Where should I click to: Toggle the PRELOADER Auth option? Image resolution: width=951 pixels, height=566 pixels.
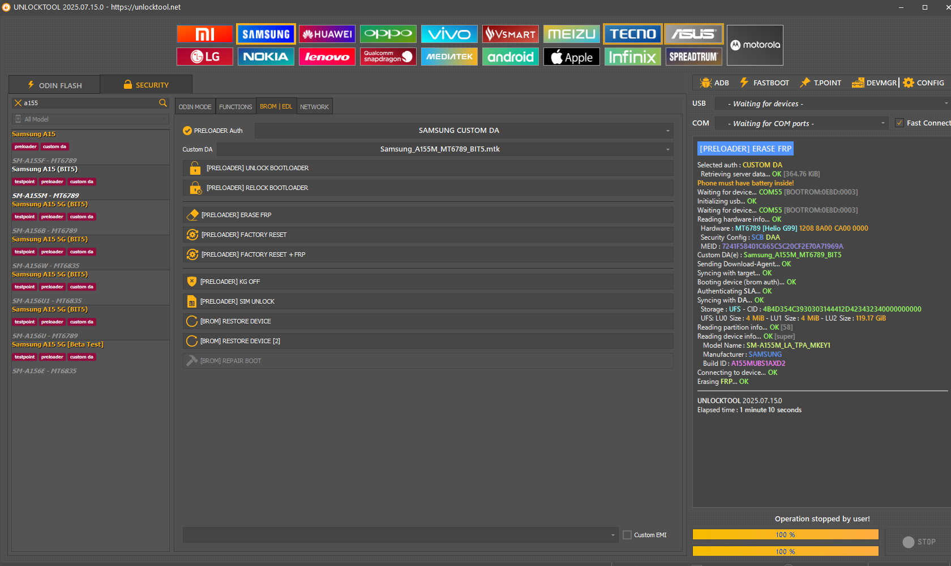(x=213, y=131)
